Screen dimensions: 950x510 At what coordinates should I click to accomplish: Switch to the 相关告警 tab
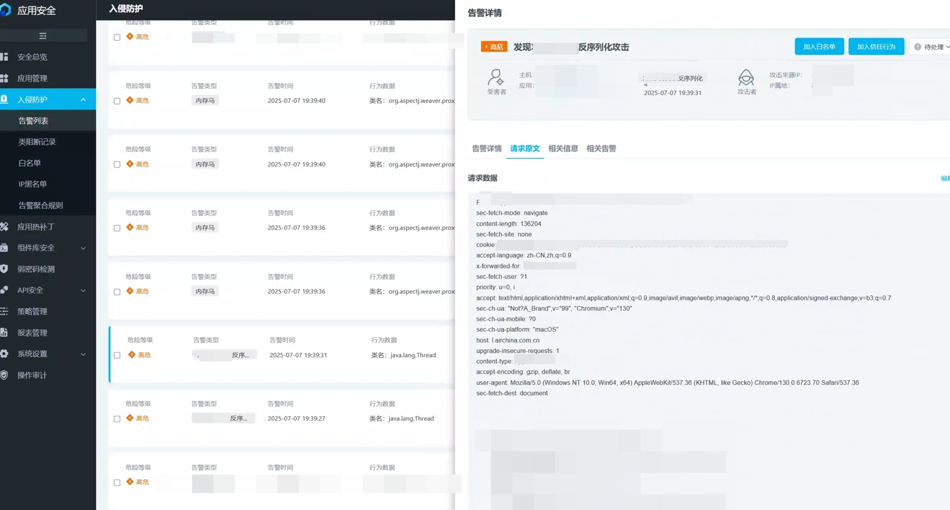pos(601,149)
